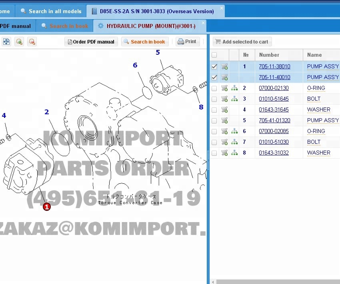The height and width of the screenshot is (284, 340).
Task: Add bolt 01010-51030 to cart
Action: (224, 142)
